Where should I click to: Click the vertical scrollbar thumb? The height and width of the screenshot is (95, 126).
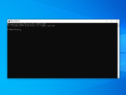[118, 26]
